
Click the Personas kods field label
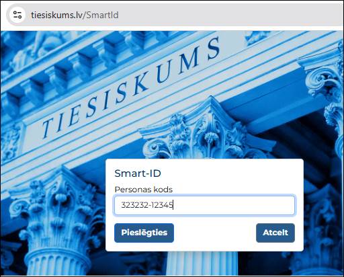(x=144, y=190)
